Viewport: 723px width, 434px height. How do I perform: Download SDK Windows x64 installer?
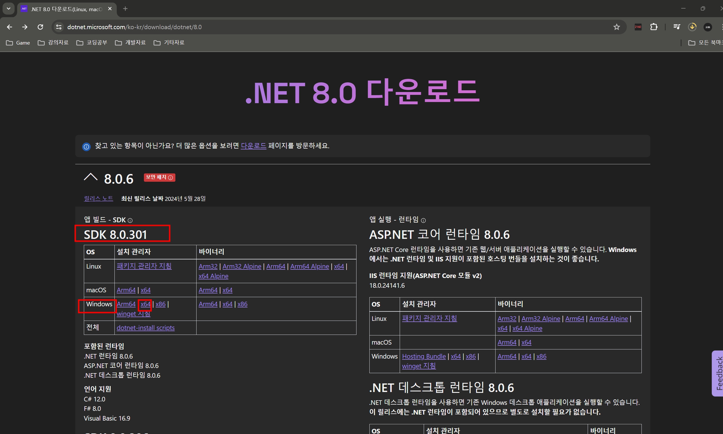pyautogui.click(x=145, y=304)
